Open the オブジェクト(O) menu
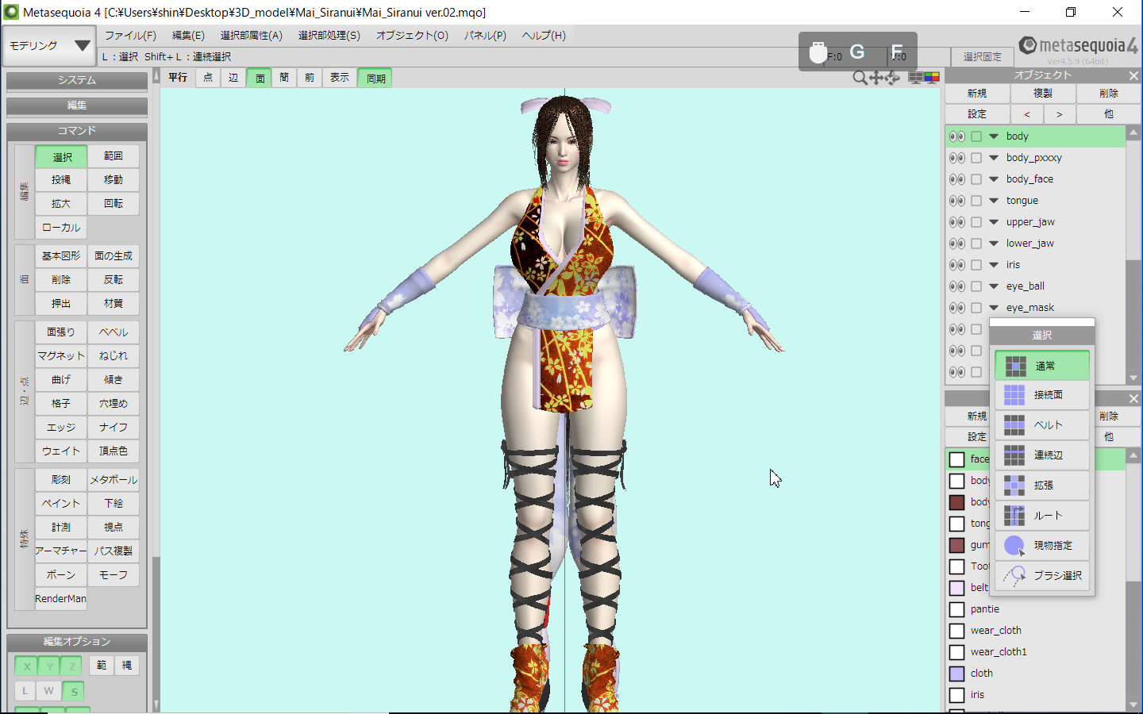This screenshot has width=1143, height=714. click(x=412, y=36)
